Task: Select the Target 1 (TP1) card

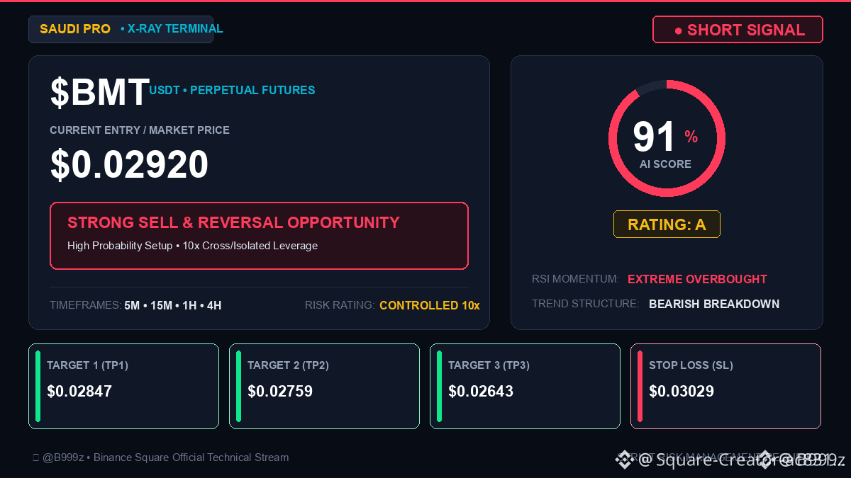Action: pos(123,386)
